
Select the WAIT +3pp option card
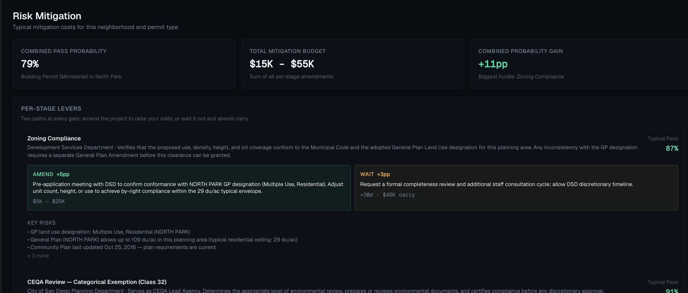point(516,188)
